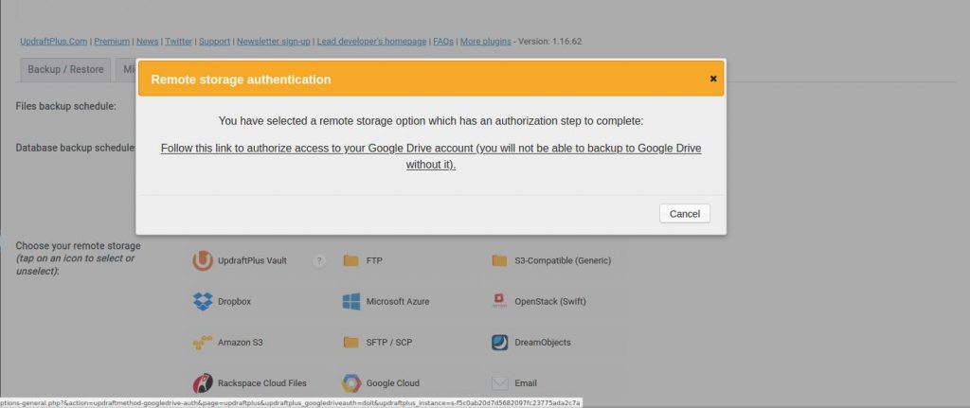Close the Remote storage authentication dialog
The width and height of the screenshot is (970, 408).
pos(713,79)
